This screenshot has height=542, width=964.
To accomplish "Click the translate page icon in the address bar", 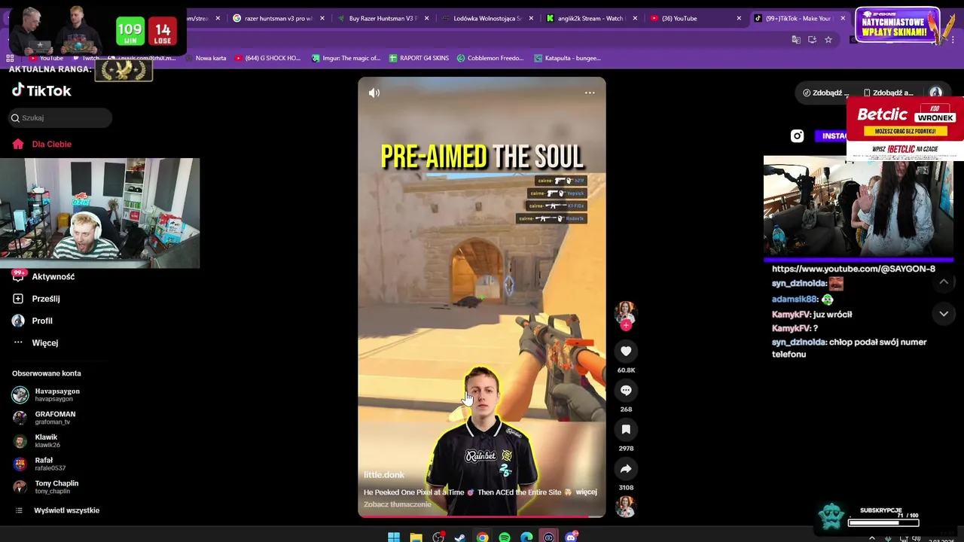I will tap(795, 39).
